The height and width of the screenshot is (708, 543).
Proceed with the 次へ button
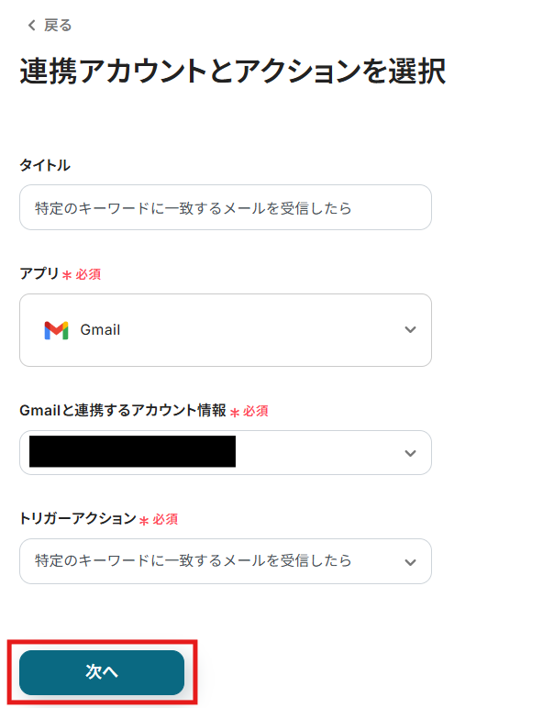tap(102, 672)
